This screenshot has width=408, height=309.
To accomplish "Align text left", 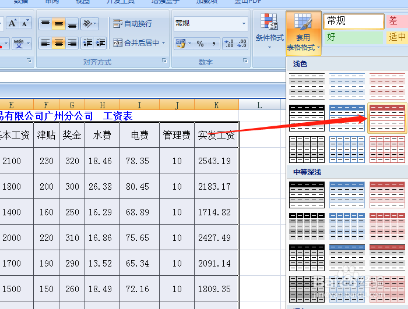I will (45, 43).
